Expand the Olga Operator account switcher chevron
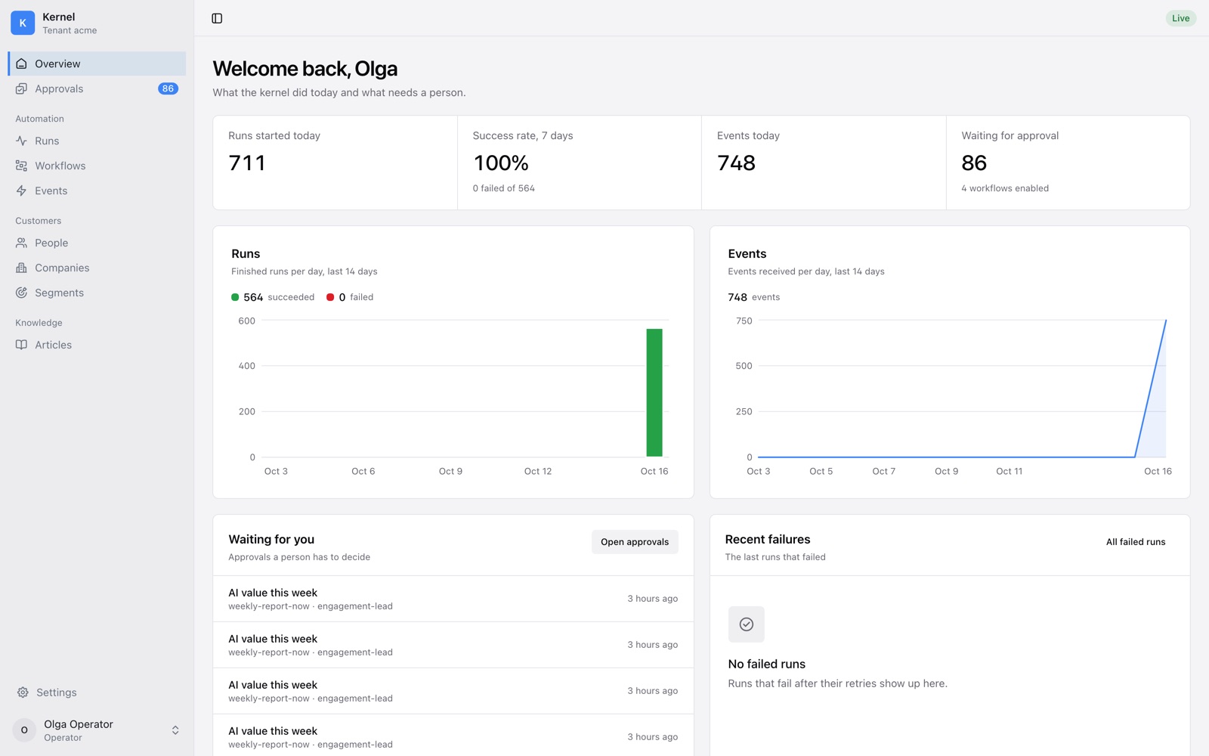The image size is (1209, 756). coord(175,730)
